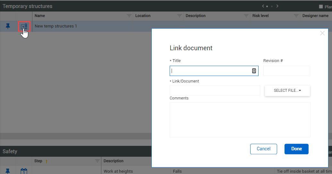This screenshot has width=332, height=174.
Task: Expand the SELECT FILE dropdown
Action: 287,91
